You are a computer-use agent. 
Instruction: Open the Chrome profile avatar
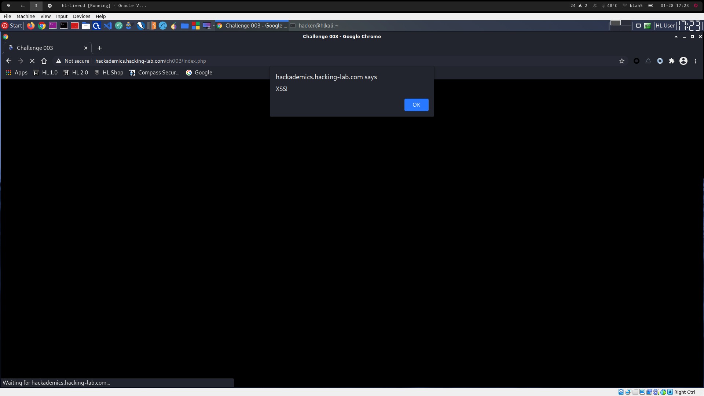pos(683,61)
